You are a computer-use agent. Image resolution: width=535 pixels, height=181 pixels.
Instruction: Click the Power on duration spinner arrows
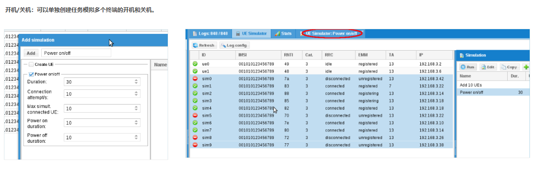coord(136,123)
